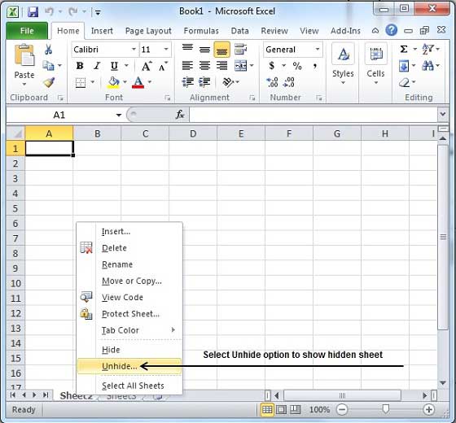Toggle Align Text Right
This screenshot has height=423, width=456.
pos(221,66)
